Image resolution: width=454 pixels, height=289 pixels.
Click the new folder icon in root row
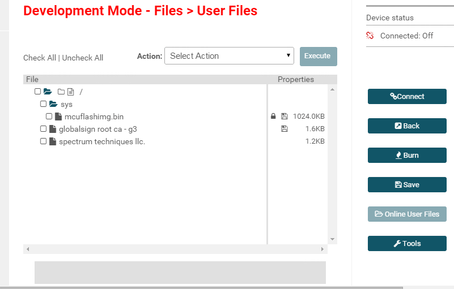(x=61, y=92)
